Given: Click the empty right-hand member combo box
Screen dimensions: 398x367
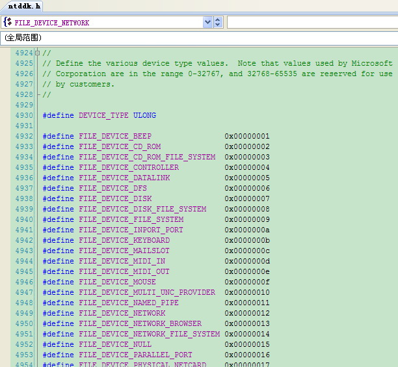Looking at the screenshot, I should click(312, 22).
